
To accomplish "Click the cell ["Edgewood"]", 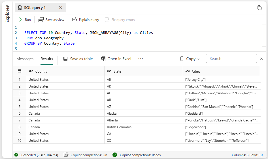I will tap(222, 127).
